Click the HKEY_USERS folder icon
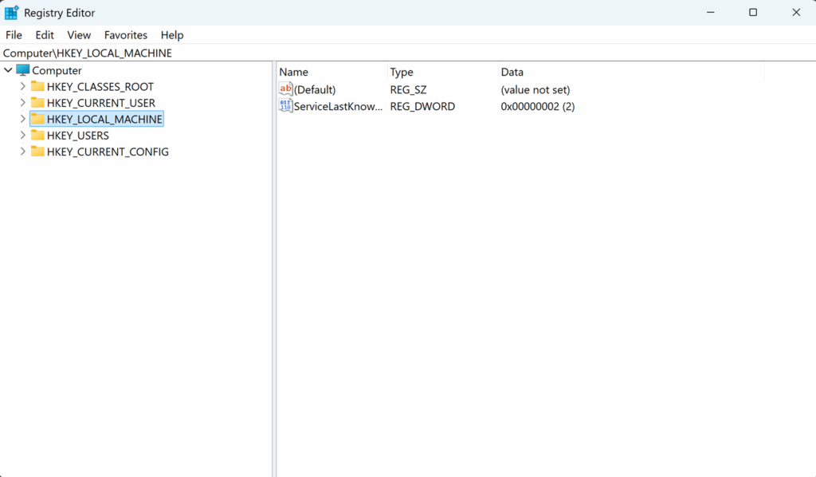 click(37, 135)
